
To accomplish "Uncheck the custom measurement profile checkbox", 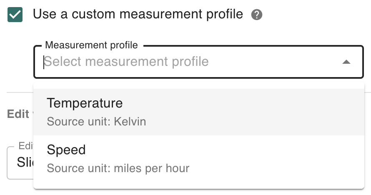I will pyautogui.click(x=15, y=15).
